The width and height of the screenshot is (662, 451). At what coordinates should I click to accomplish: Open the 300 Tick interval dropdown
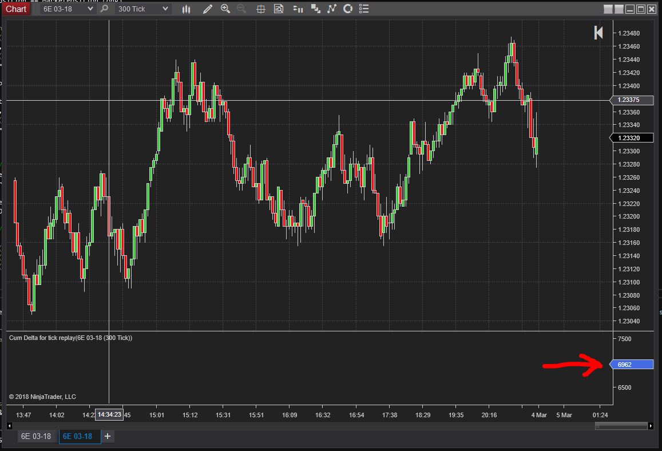pyautogui.click(x=143, y=9)
